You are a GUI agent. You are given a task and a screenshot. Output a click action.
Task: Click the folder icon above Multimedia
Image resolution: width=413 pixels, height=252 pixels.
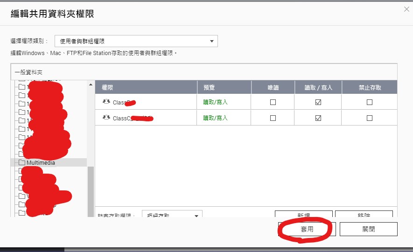[21, 154]
